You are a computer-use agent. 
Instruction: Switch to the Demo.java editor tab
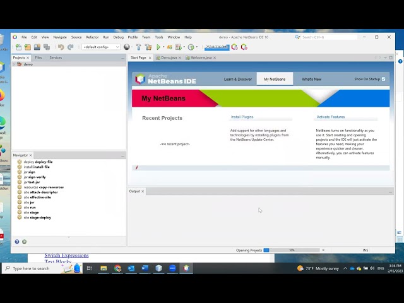click(x=169, y=57)
